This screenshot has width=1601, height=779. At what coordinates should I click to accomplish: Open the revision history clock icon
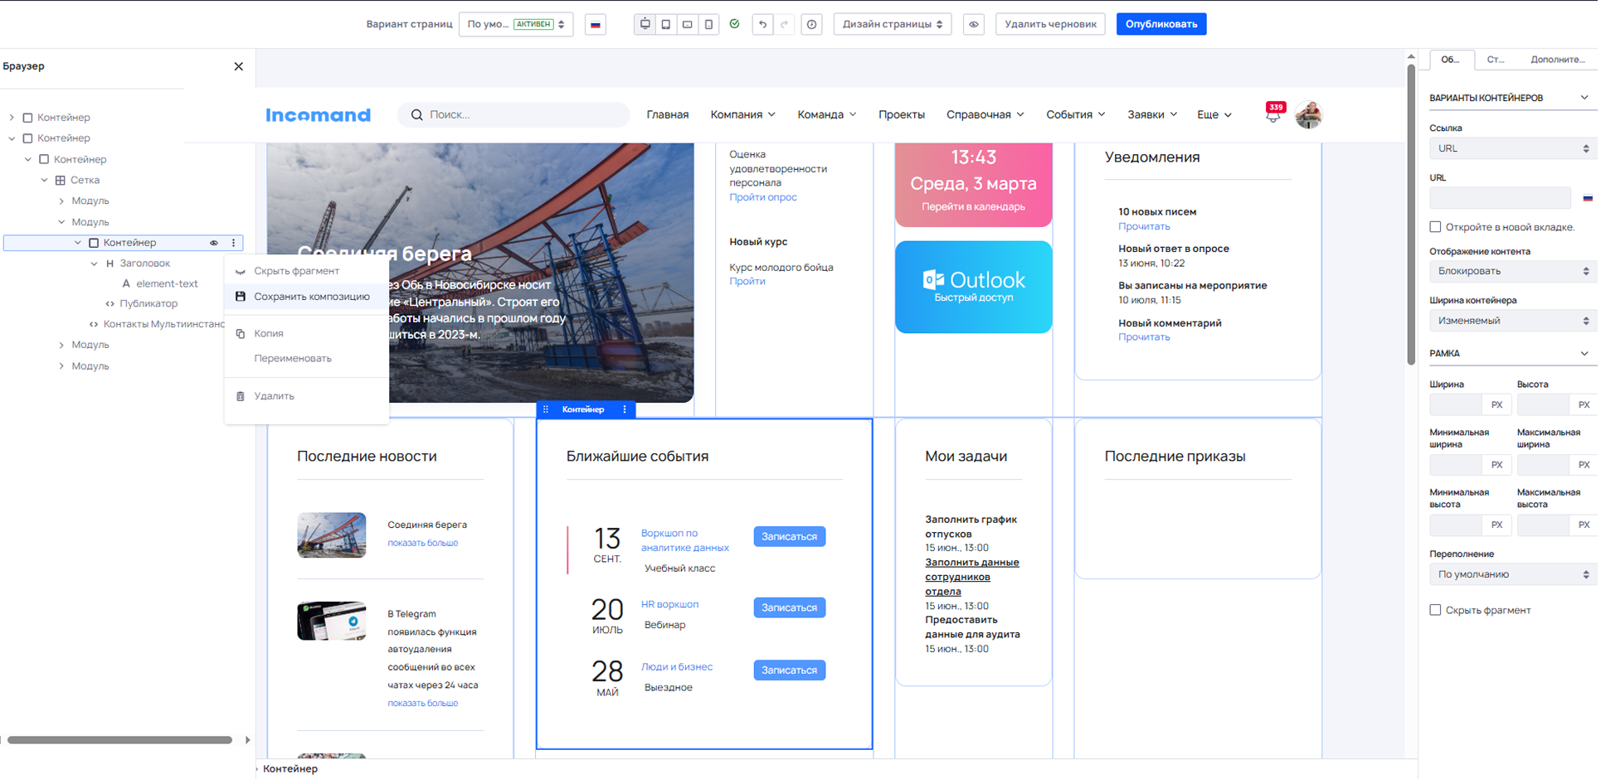[811, 24]
